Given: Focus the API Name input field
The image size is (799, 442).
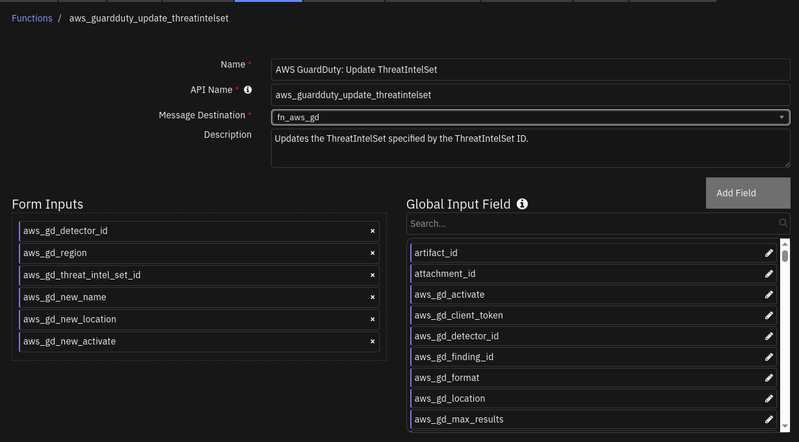Looking at the screenshot, I should click(530, 95).
